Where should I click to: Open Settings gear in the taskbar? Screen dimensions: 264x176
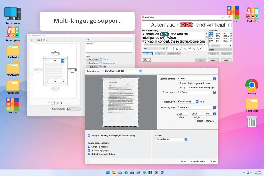click(156, 173)
